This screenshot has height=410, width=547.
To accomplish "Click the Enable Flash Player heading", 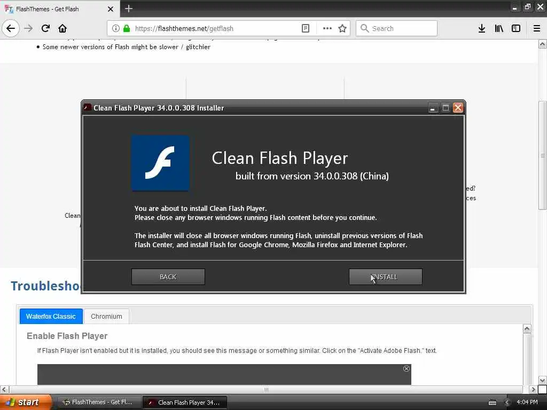I will (67, 336).
